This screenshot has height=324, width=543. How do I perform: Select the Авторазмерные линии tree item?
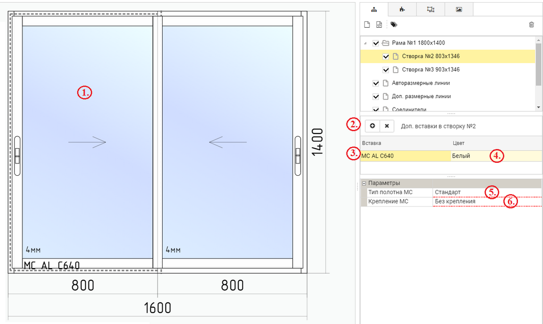point(421,83)
